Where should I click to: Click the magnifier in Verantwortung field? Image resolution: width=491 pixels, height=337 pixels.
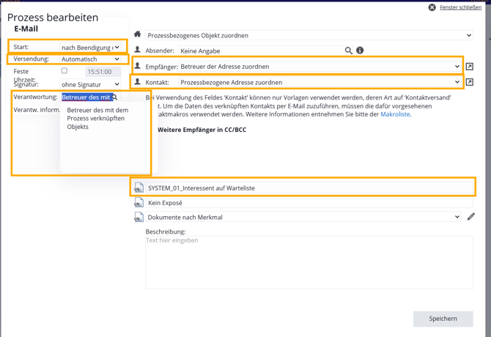[x=115, y=97]
